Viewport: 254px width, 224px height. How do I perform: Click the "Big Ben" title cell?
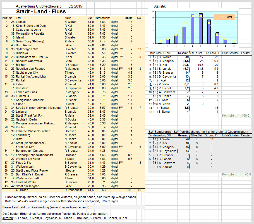(21, 65)
